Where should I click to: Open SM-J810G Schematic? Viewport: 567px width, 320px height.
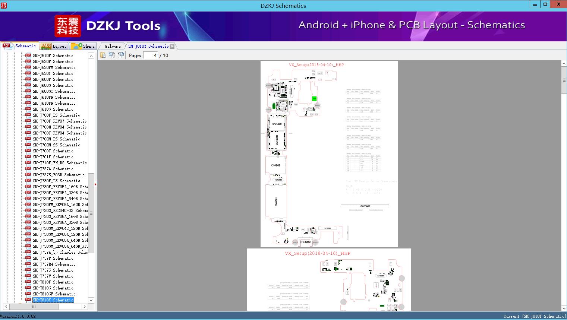point(53,288)
